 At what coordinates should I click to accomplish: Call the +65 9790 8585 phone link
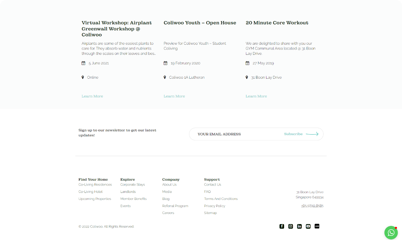click(x=312, y=206)
